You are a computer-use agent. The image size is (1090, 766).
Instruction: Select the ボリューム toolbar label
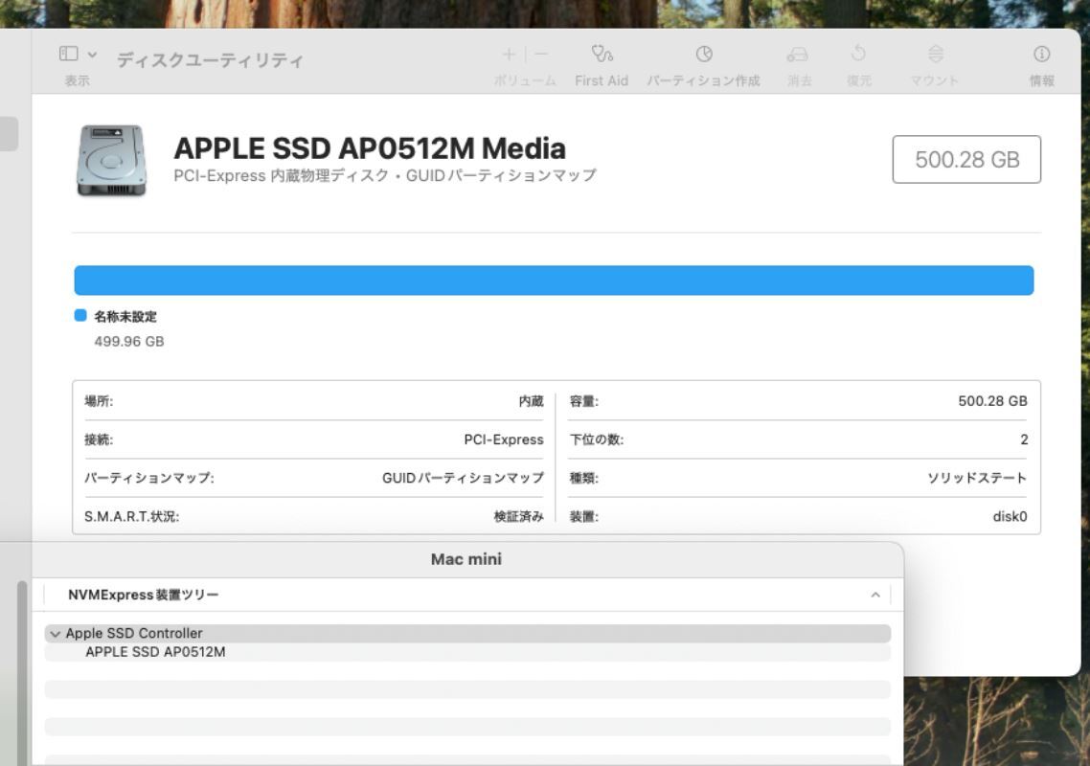[x=525, y=80]
